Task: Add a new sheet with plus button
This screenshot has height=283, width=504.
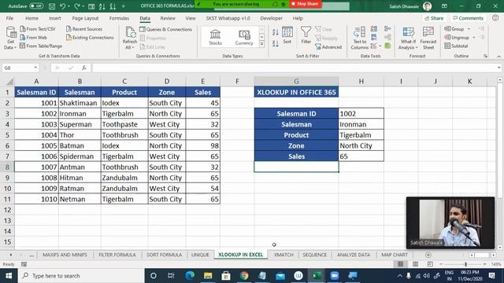Action: [428, 255]
